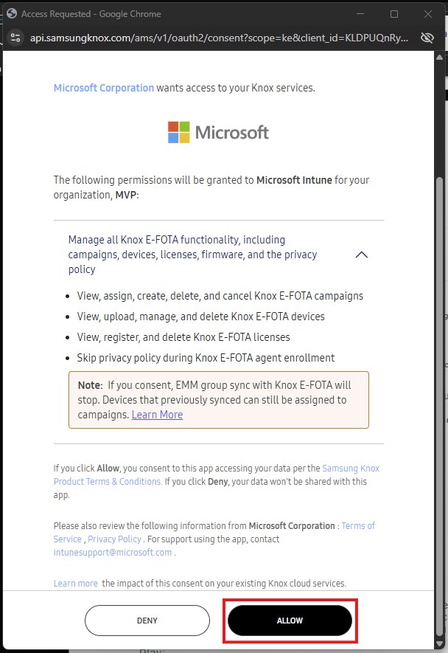Click the address bar URL field

tap(219, 38)
